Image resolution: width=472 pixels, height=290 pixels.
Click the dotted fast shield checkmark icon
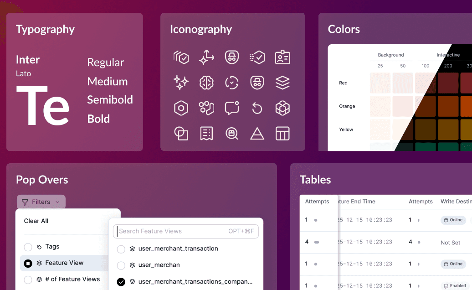(x=257, y=57)
